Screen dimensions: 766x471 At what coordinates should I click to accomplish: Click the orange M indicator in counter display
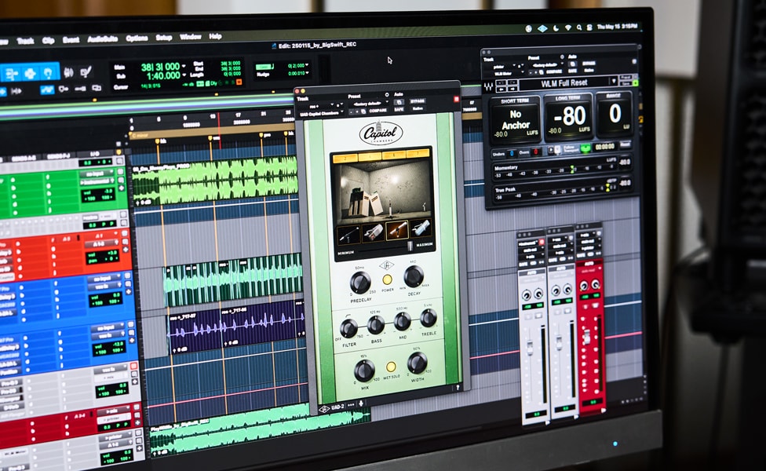coord(239,82)
